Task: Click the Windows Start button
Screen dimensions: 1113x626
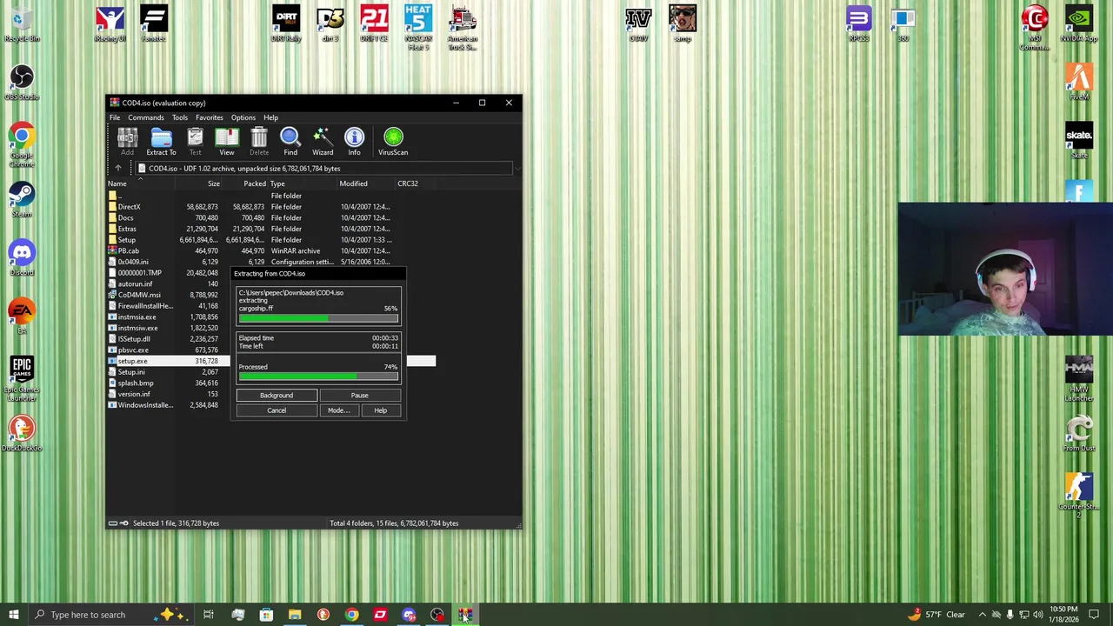Action: coord(13,615)
